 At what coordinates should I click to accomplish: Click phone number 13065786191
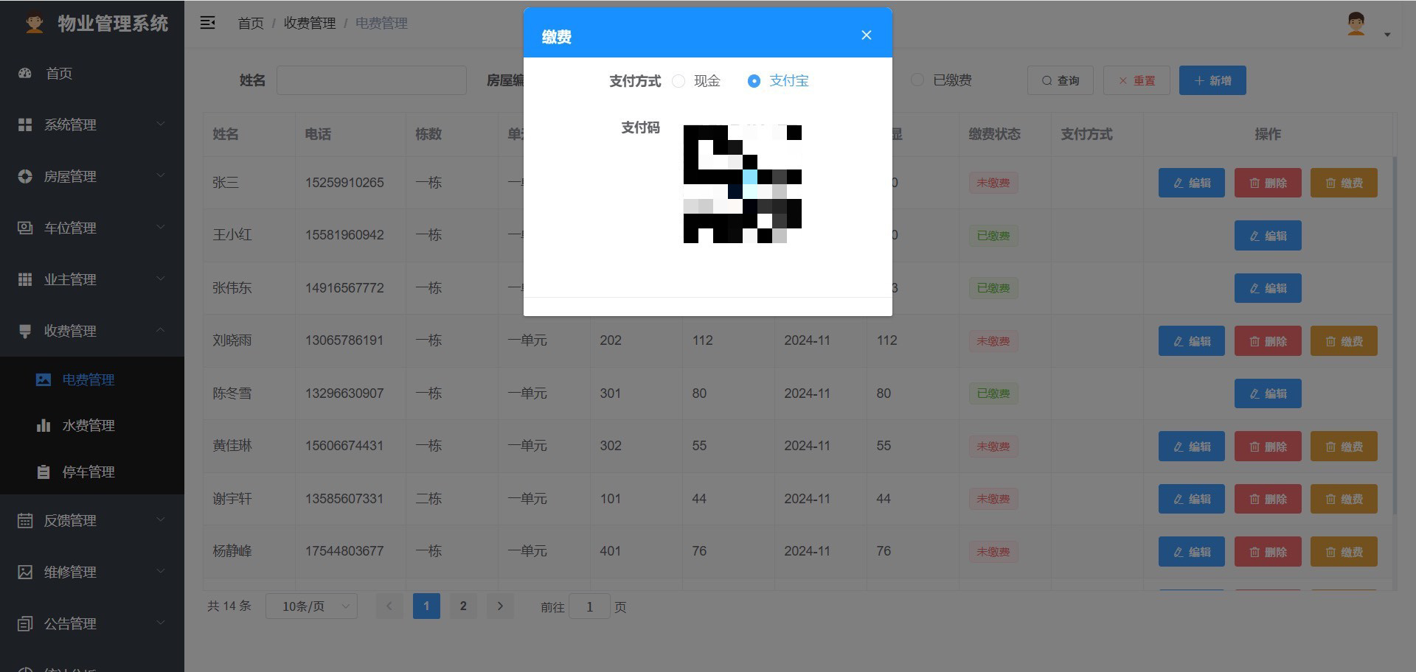[344, 340]
